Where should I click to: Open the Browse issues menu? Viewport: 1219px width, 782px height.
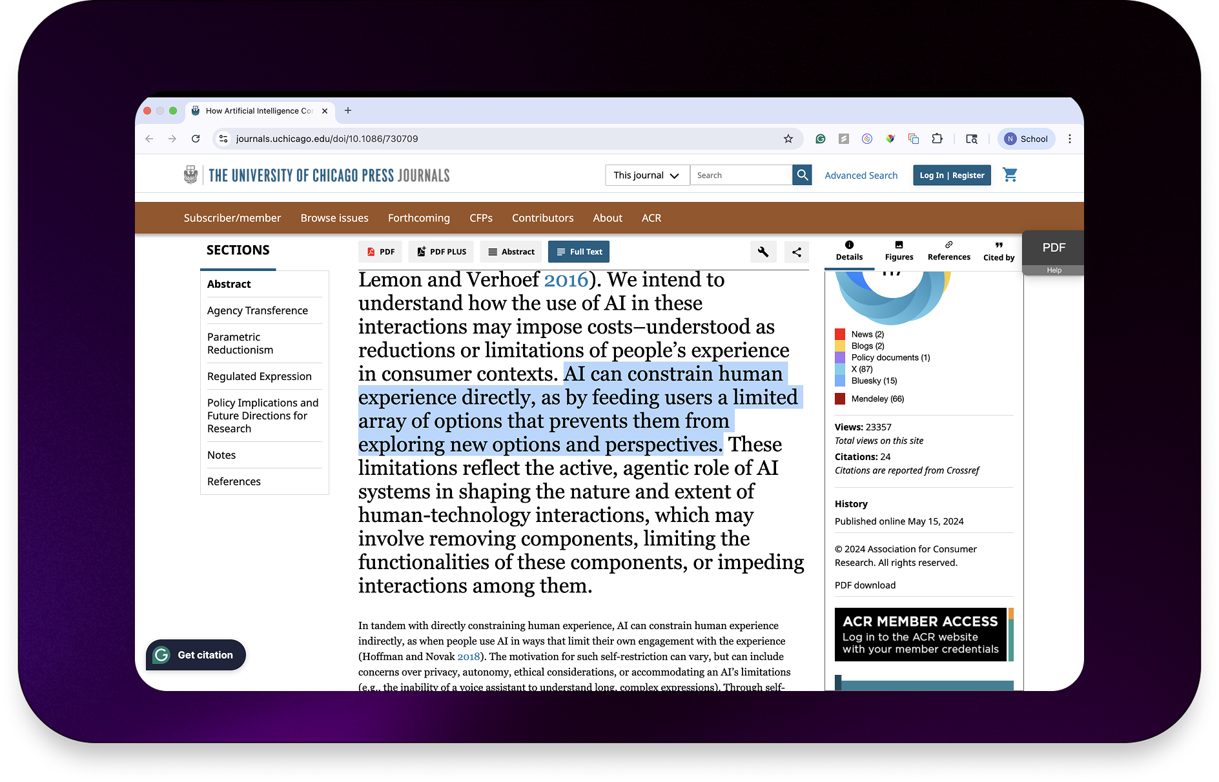pos(334,218)
